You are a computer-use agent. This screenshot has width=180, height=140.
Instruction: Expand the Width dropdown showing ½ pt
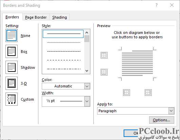(66, 101)
